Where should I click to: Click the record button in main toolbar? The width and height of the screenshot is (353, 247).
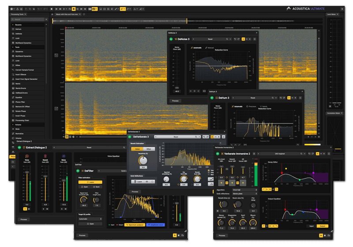point(52,9)
